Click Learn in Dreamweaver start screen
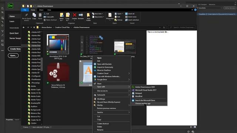Screen dimensions: 237x133 [x=12, y=21]
